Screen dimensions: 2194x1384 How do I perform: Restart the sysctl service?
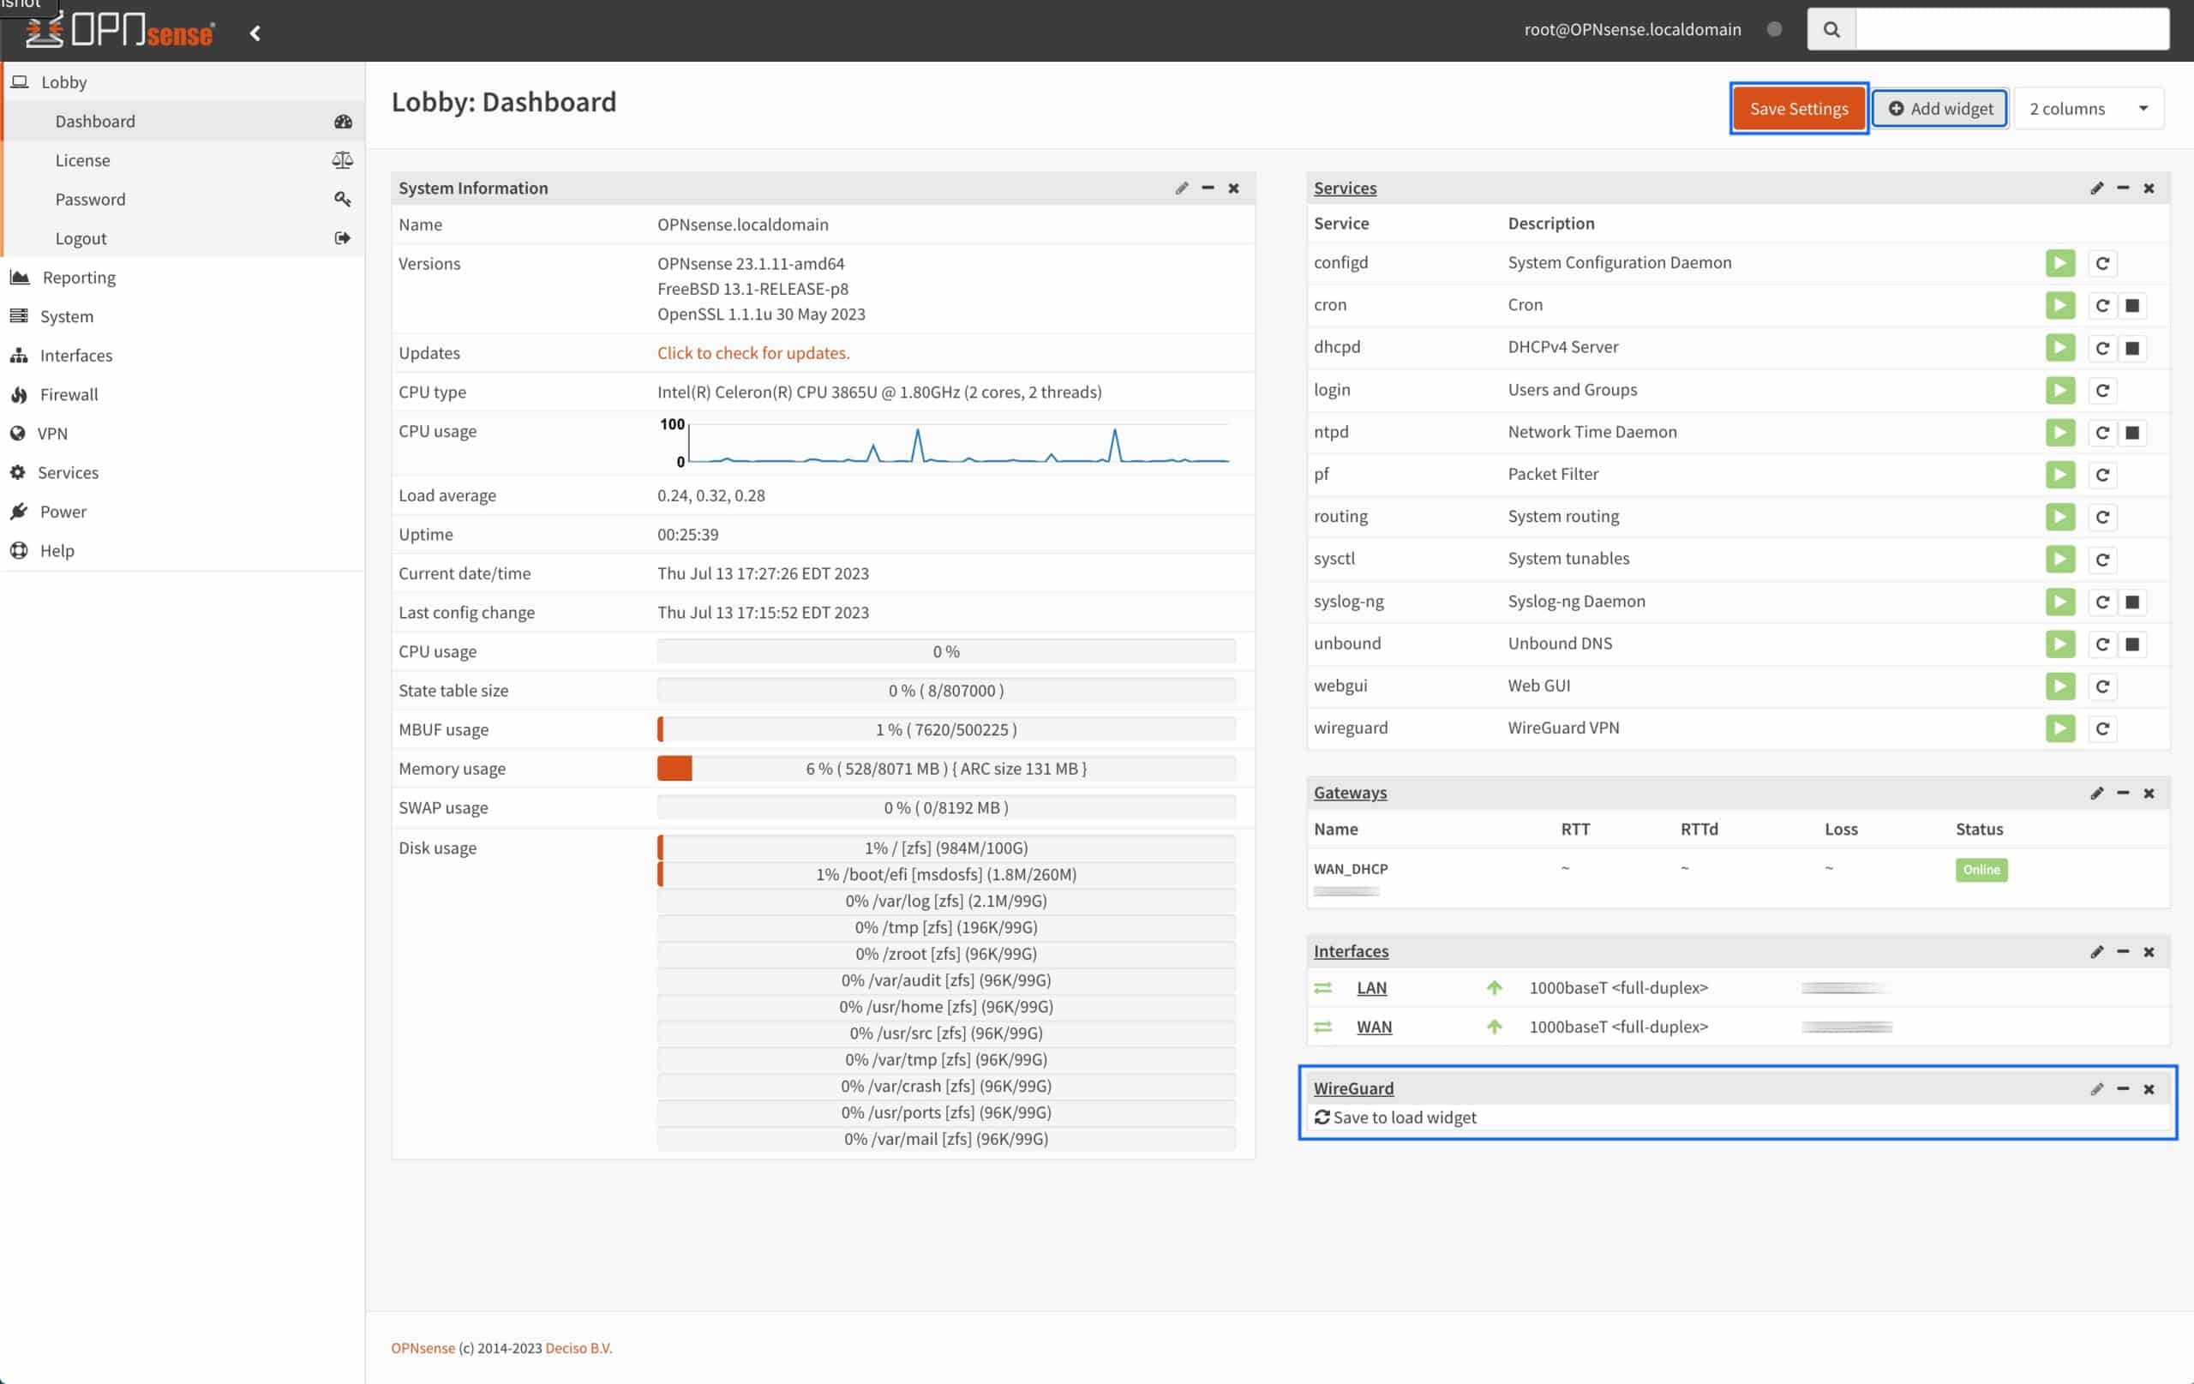click(2102, 560)
